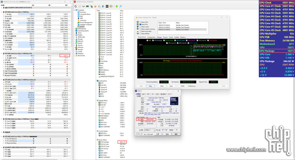Select the IPMI item in AIDA64 tree
Viewport: 295px width, 160px height.
[81, 18]
